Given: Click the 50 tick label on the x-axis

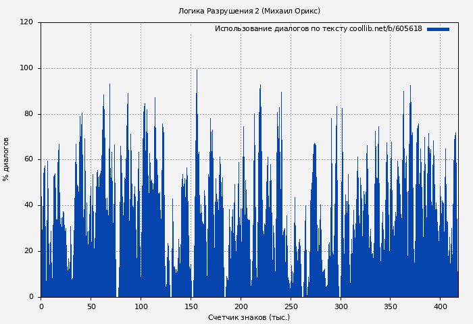Looking at the screenshot, I should 91,306.
